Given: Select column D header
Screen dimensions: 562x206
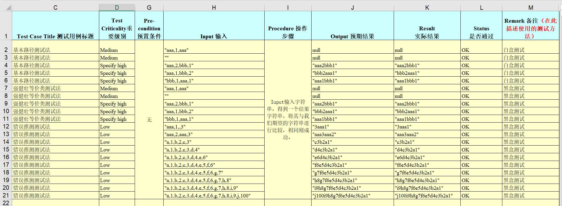Looking at the screenshot, I should (x=117, y=8).
